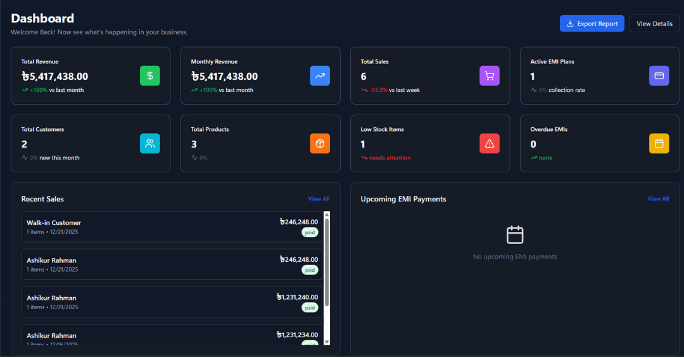Click the -53.3% vs last week text
This screenshot has width=684, height=358.
pyautogui.click(x=395, y=90)
